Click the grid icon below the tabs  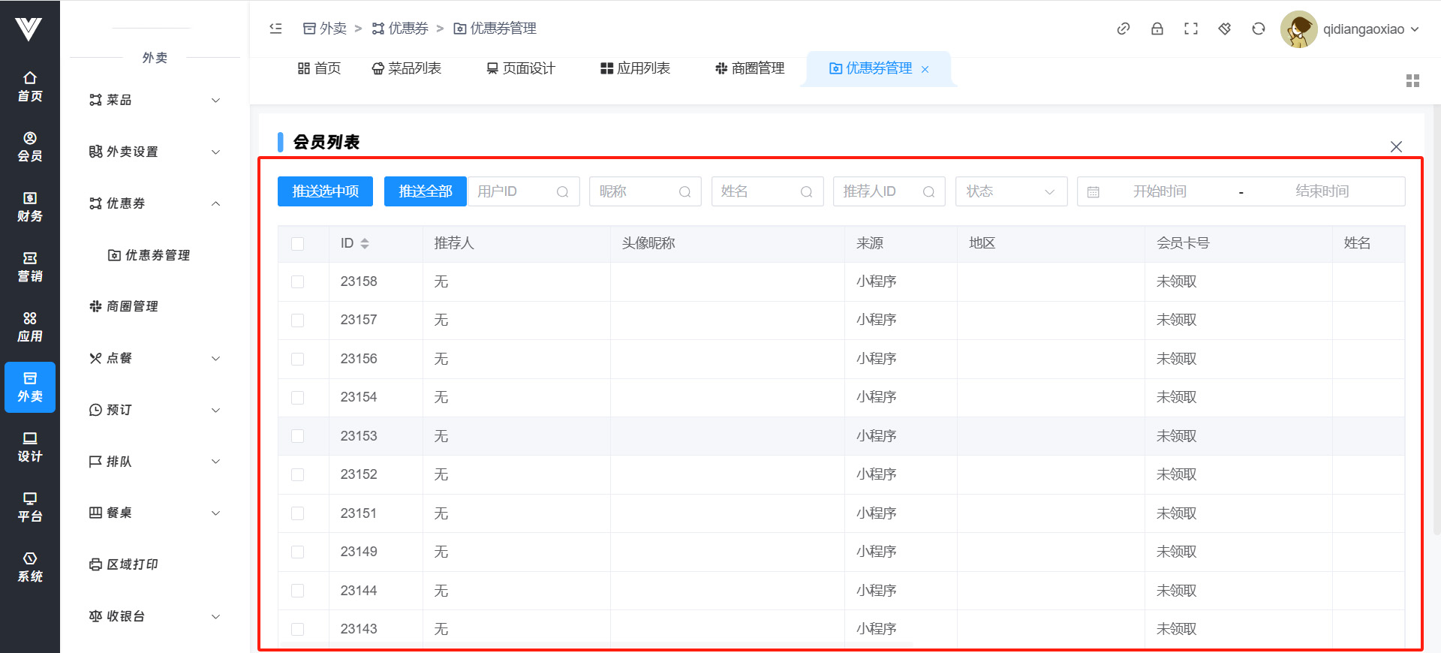pos(1412,80)
